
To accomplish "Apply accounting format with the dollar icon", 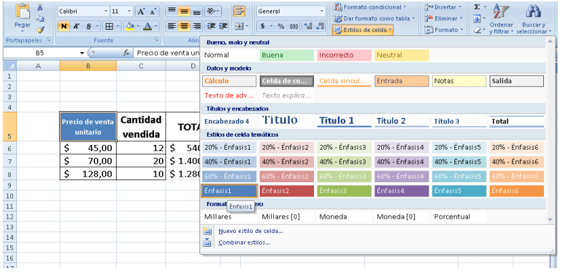I will (262, 26).
